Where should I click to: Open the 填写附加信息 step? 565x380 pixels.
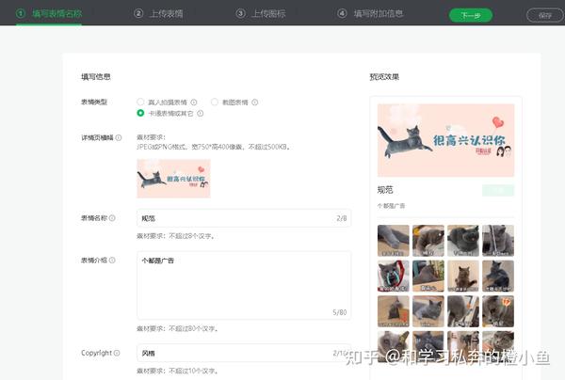(x=370, y=14)
